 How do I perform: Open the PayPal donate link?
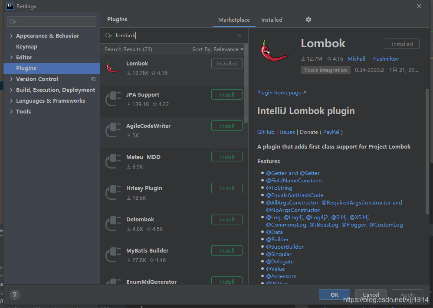(331, 132)
